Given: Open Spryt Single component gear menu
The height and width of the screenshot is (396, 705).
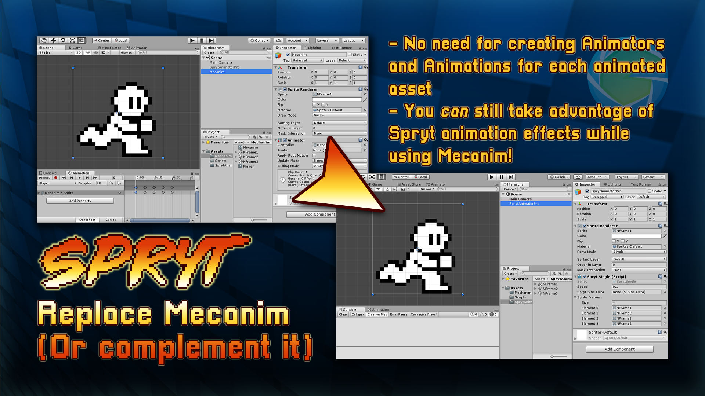Looking at the screenshot, I should click(665, 276).
